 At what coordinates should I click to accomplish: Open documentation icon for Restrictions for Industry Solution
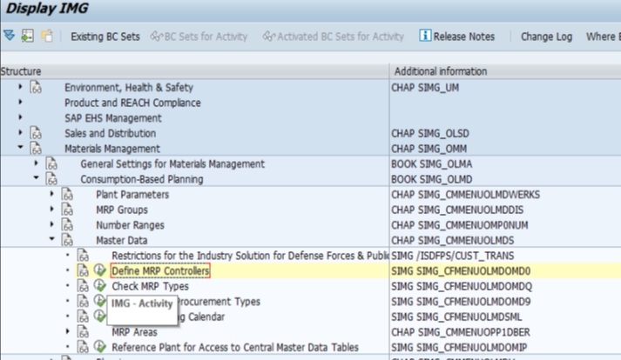click(83, 255)
